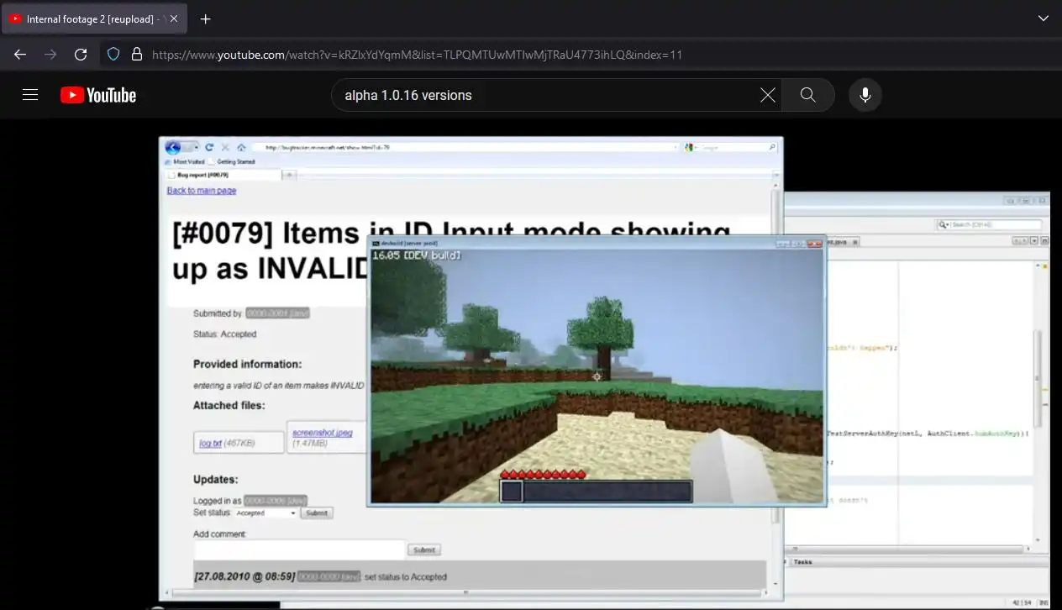This screenshot has width=1062, height=610.
Task: Clear the YouTube search text with X
Action: click(767, 95)
